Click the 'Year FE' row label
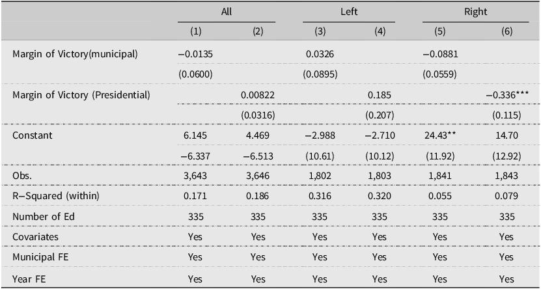This screenshot has width=541, height=289. 29,279
